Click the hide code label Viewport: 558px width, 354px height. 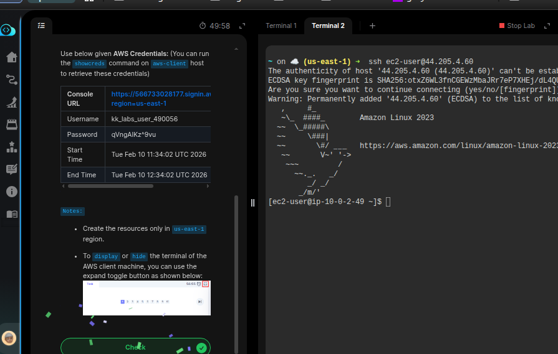coord(139,256)
